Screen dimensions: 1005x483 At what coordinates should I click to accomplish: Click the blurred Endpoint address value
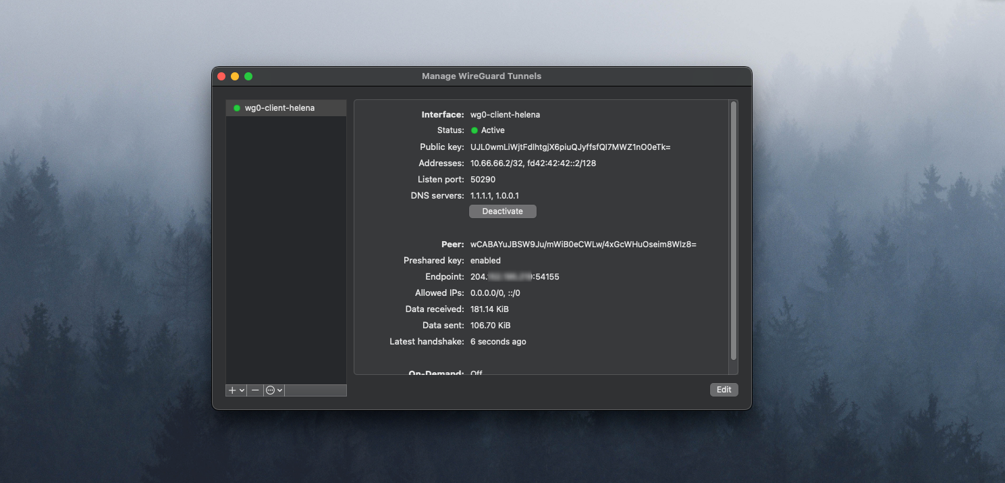click(514, 277)
